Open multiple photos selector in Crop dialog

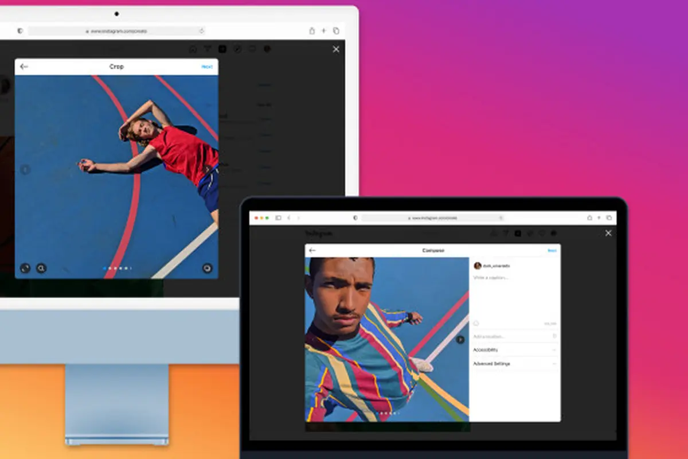208,268
